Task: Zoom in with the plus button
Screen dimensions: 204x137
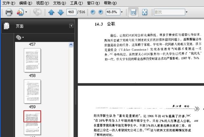Action: pos(101,12)
